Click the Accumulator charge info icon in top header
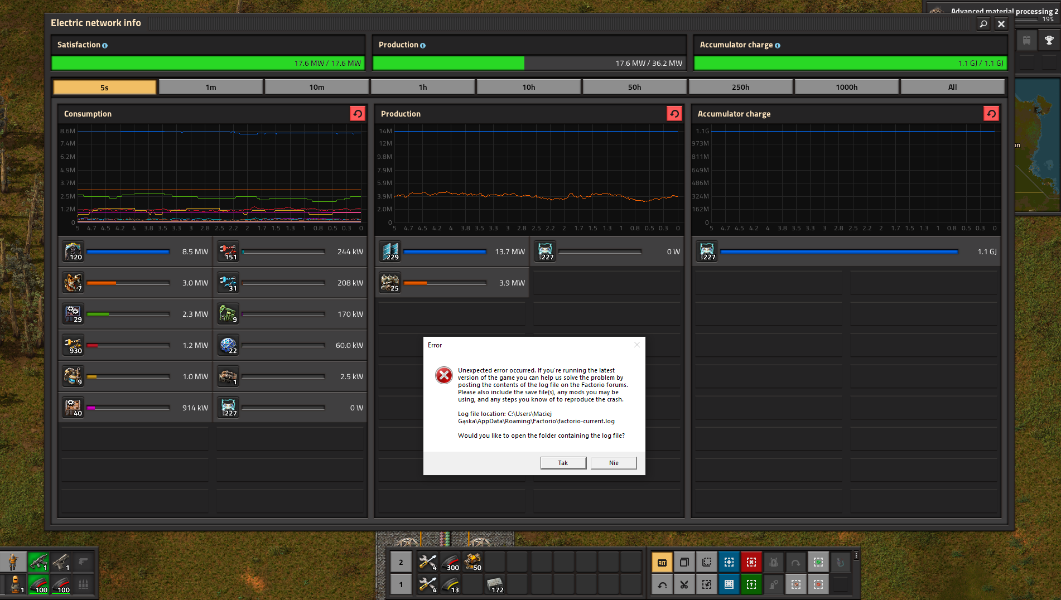This screenshot has height=600, width=1061. click(778, 45)
